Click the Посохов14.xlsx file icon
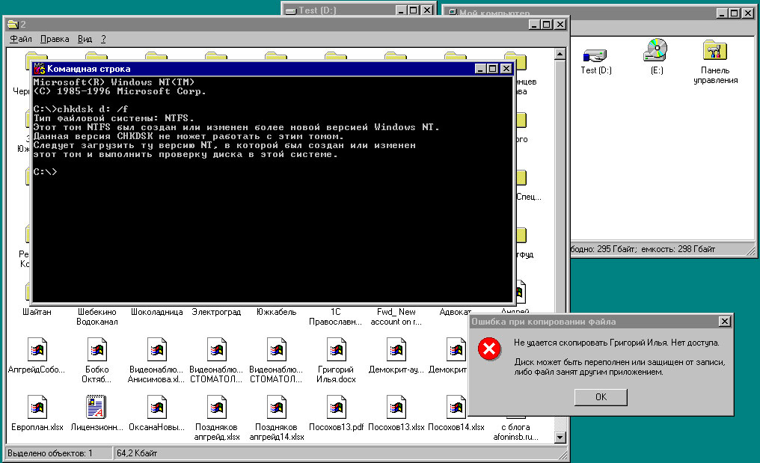The width and height of the screenshot is (760, 463). coord(456,408)
